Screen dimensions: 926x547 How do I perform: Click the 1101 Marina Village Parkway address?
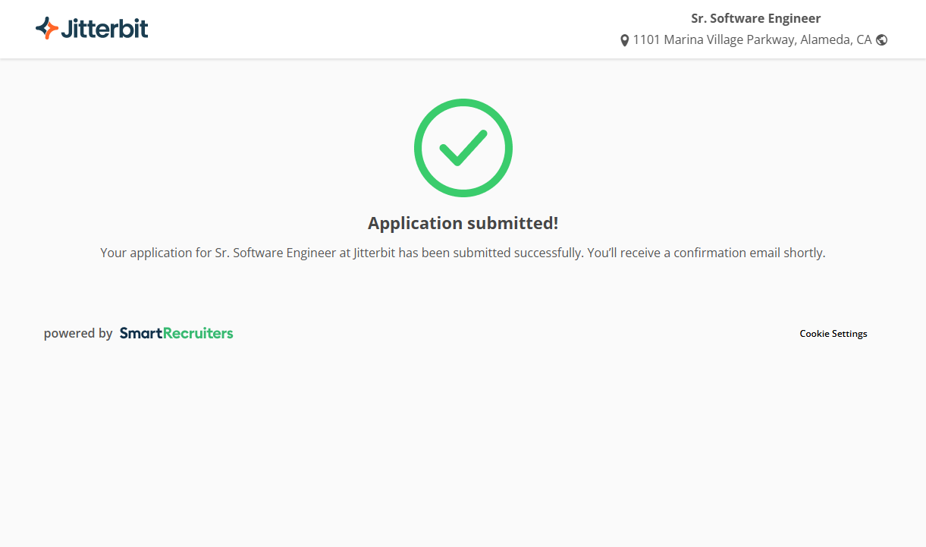click(714, 40)
